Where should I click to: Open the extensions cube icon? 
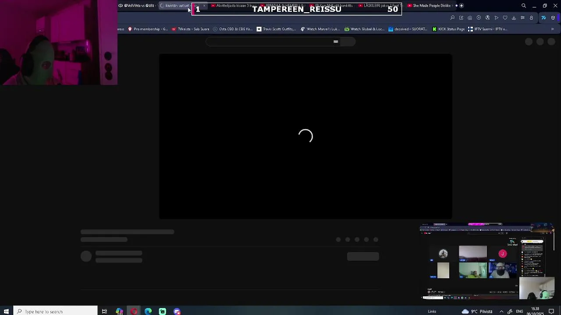[553, 18]
